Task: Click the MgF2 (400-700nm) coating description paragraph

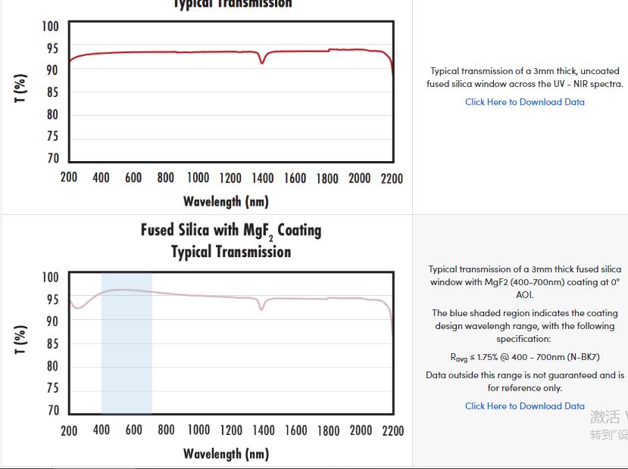Action: 524,281
